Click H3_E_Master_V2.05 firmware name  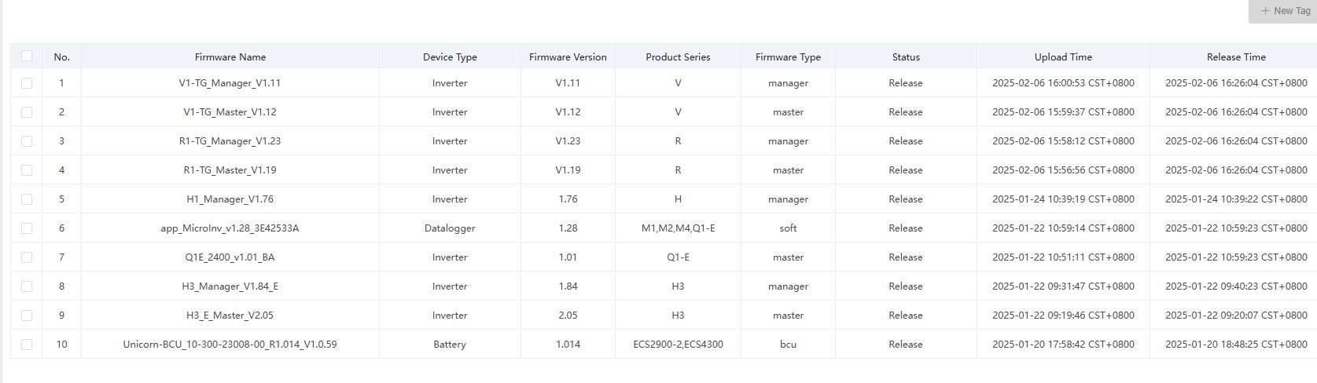230,316
